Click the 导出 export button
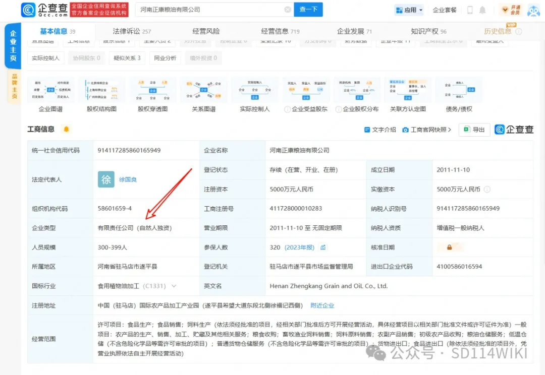545x375 pixels. point(474,130)
